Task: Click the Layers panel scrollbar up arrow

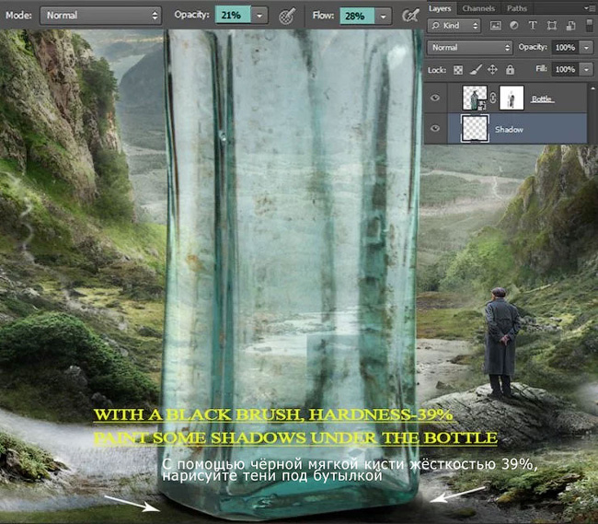Action: pyautogui.click(x=592, y=88)
